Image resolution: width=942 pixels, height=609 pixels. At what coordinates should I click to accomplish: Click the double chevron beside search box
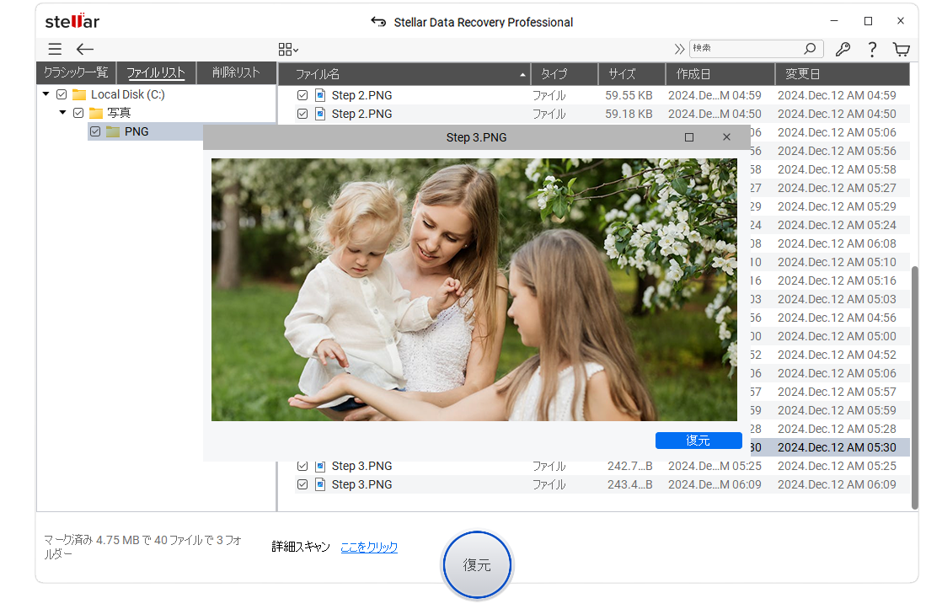coord(679,49)
